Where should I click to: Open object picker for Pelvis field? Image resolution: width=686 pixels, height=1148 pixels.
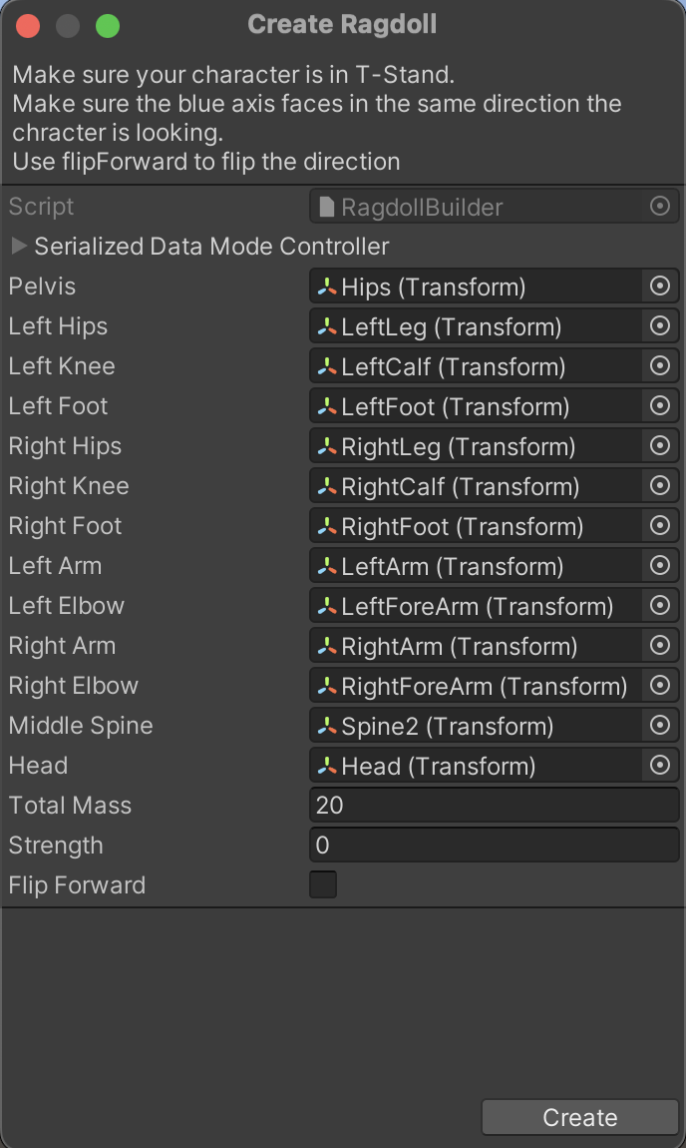click(659, 287)
